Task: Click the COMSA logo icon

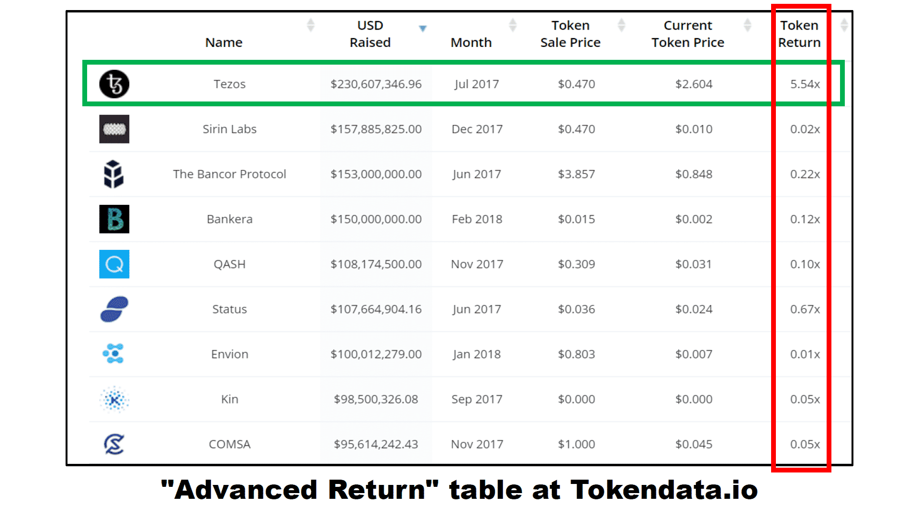Action: [114, 444]
